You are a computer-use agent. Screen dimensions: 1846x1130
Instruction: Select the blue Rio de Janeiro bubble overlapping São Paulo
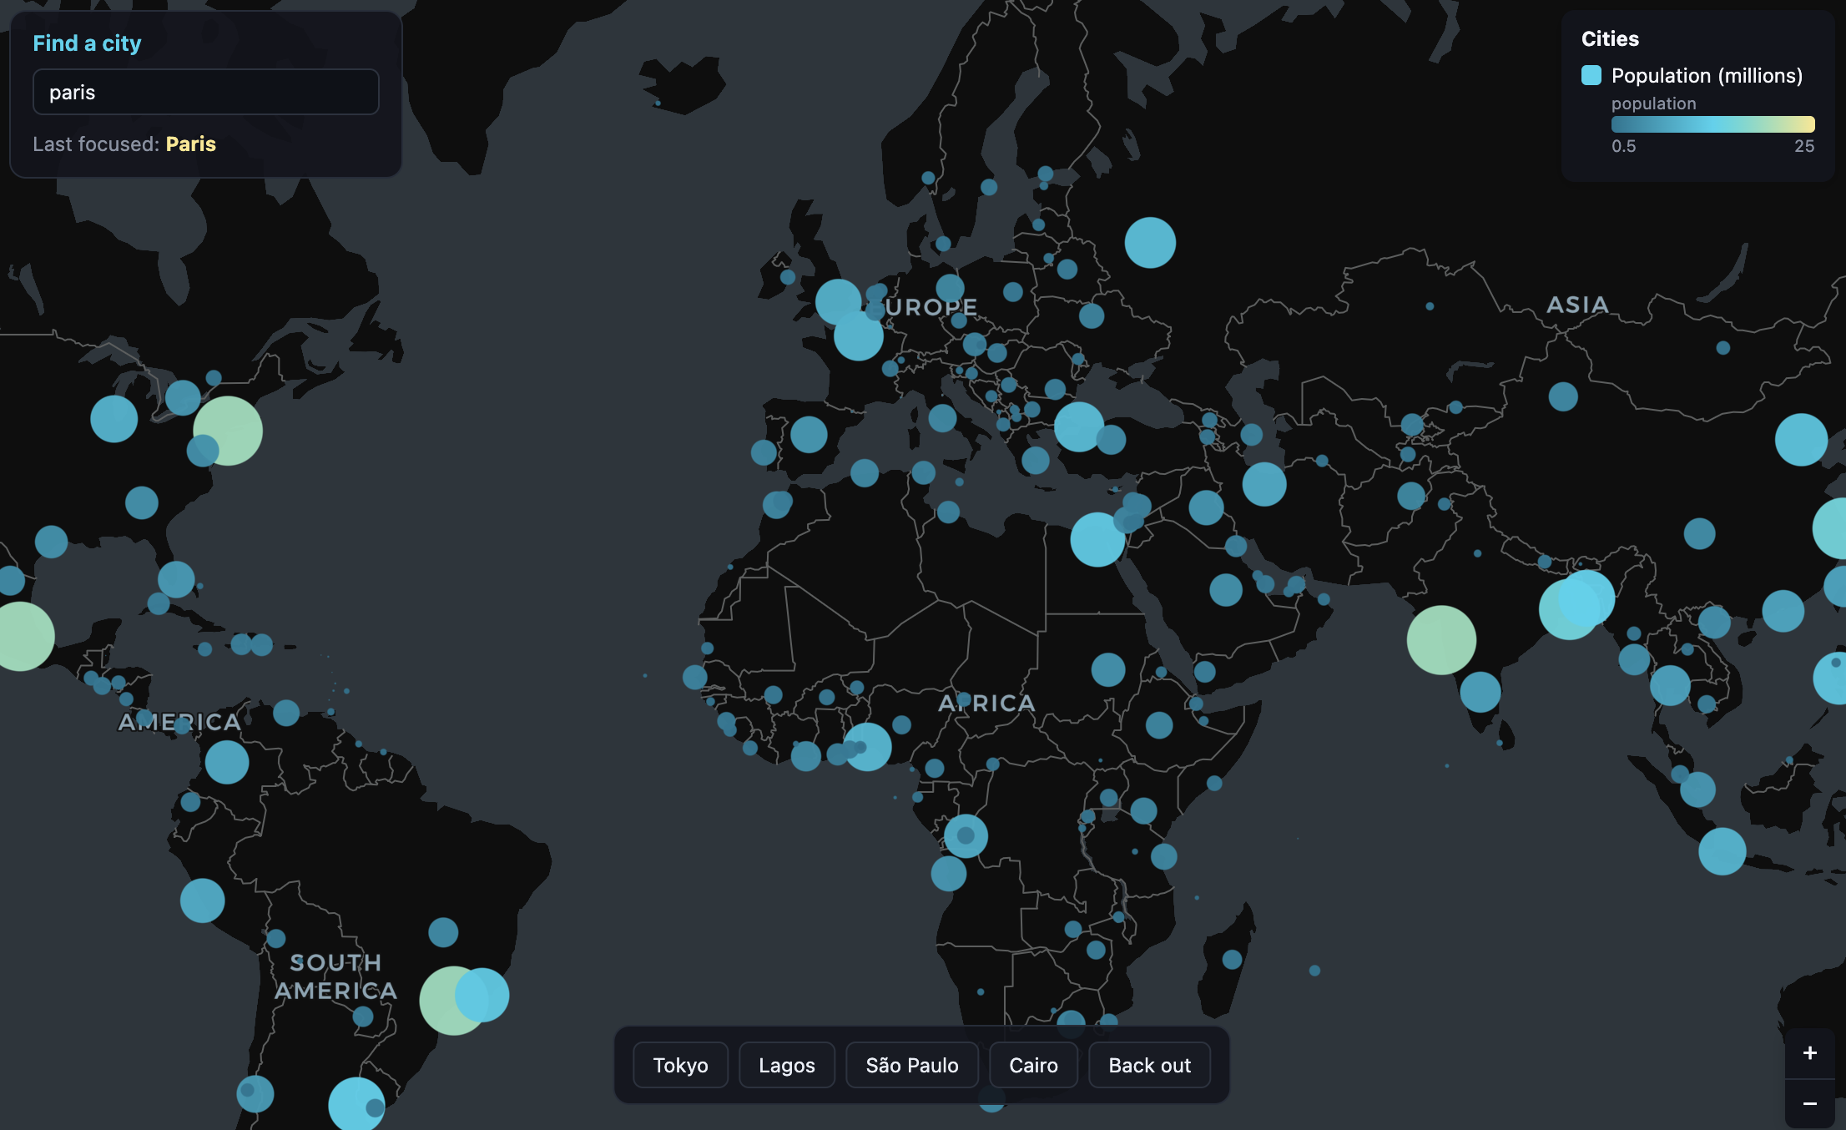tap(482, 995)
